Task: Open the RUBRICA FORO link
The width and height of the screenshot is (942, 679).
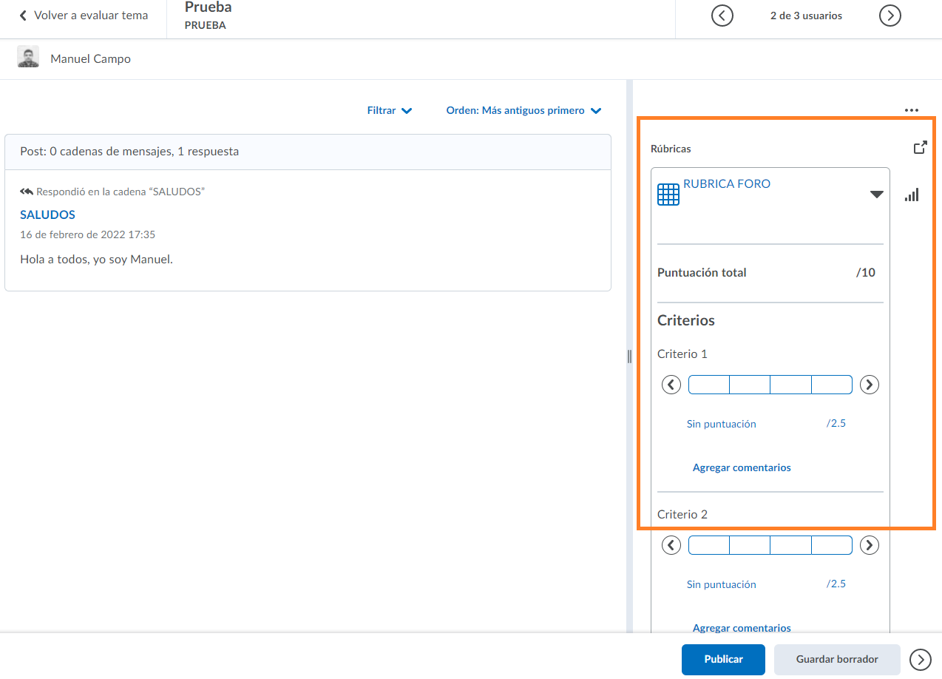Action: click(727, 183)
